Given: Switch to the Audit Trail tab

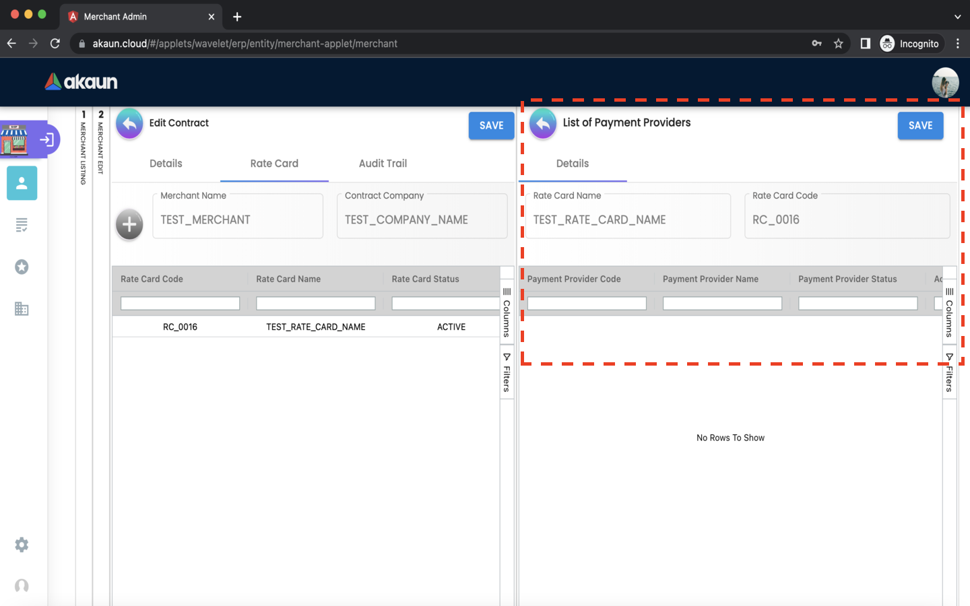Looking at the screenshot, I should (383, 164).
